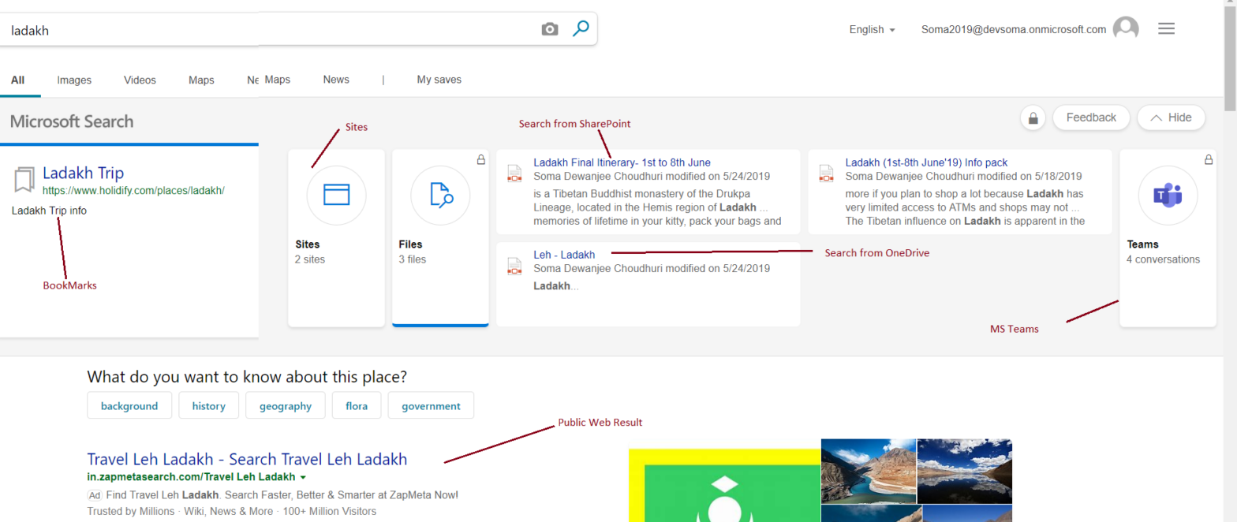
Task: Select the geography topic chip
Action: pyautogui.click(x=285, y=406)
